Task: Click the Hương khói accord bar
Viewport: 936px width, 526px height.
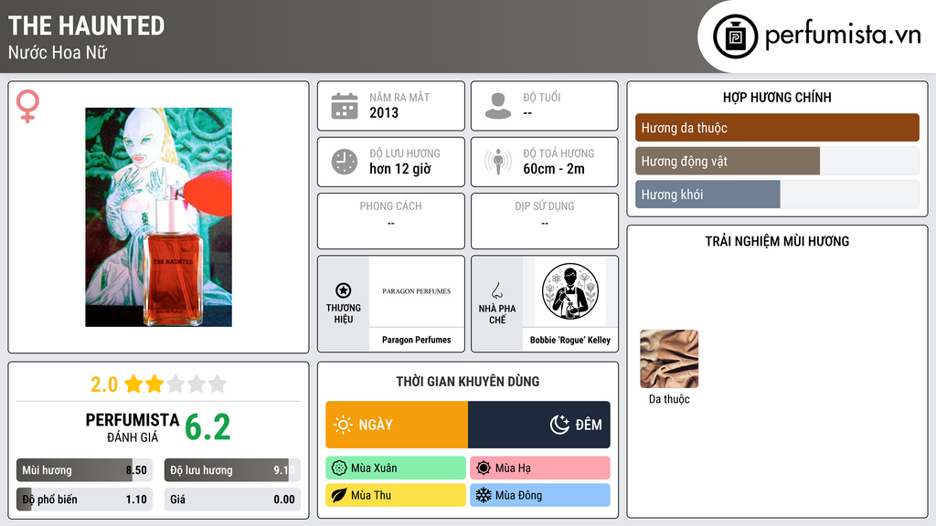Action: click(x=777, y=195)
